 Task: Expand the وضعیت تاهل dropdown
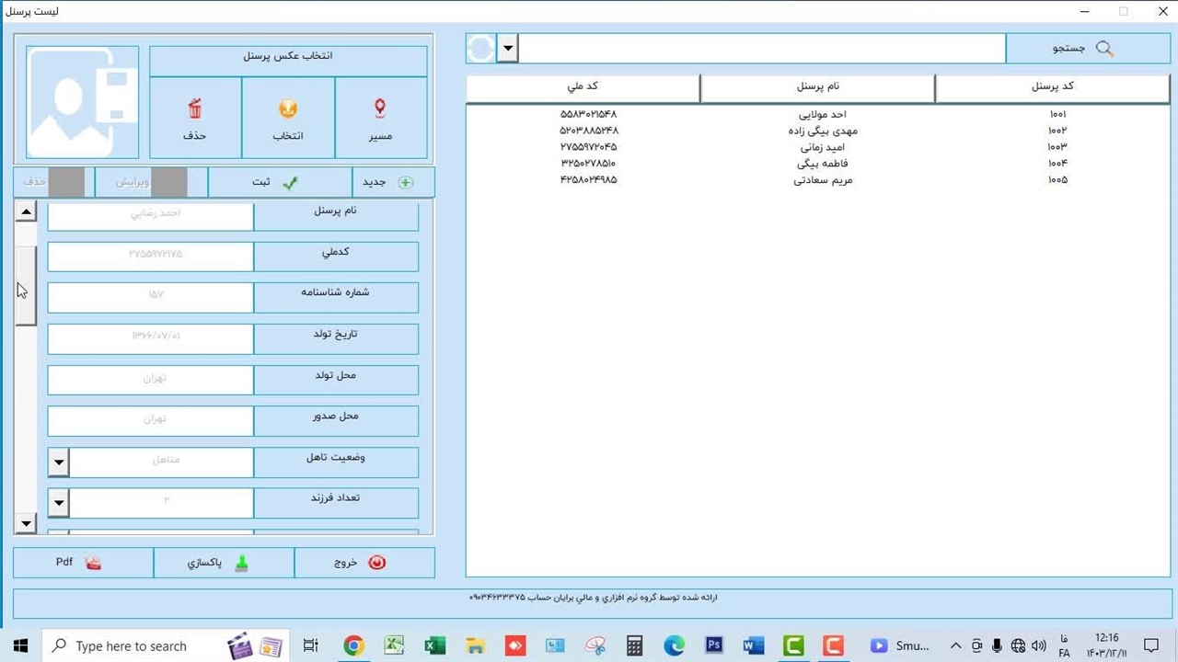59,462
